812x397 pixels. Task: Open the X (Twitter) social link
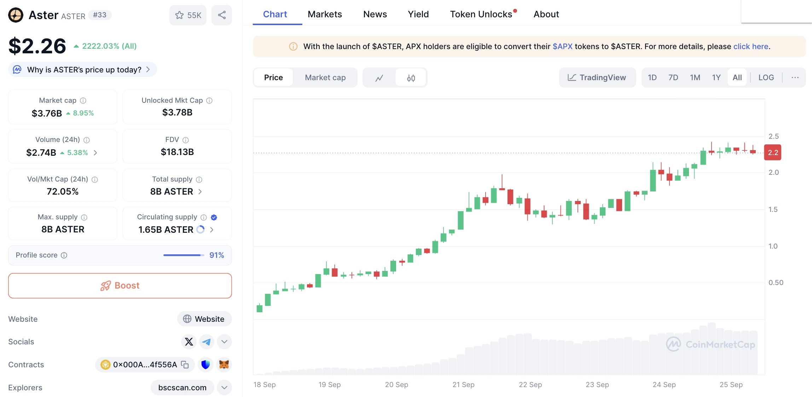pyautogui.click(x=189, y=342)
